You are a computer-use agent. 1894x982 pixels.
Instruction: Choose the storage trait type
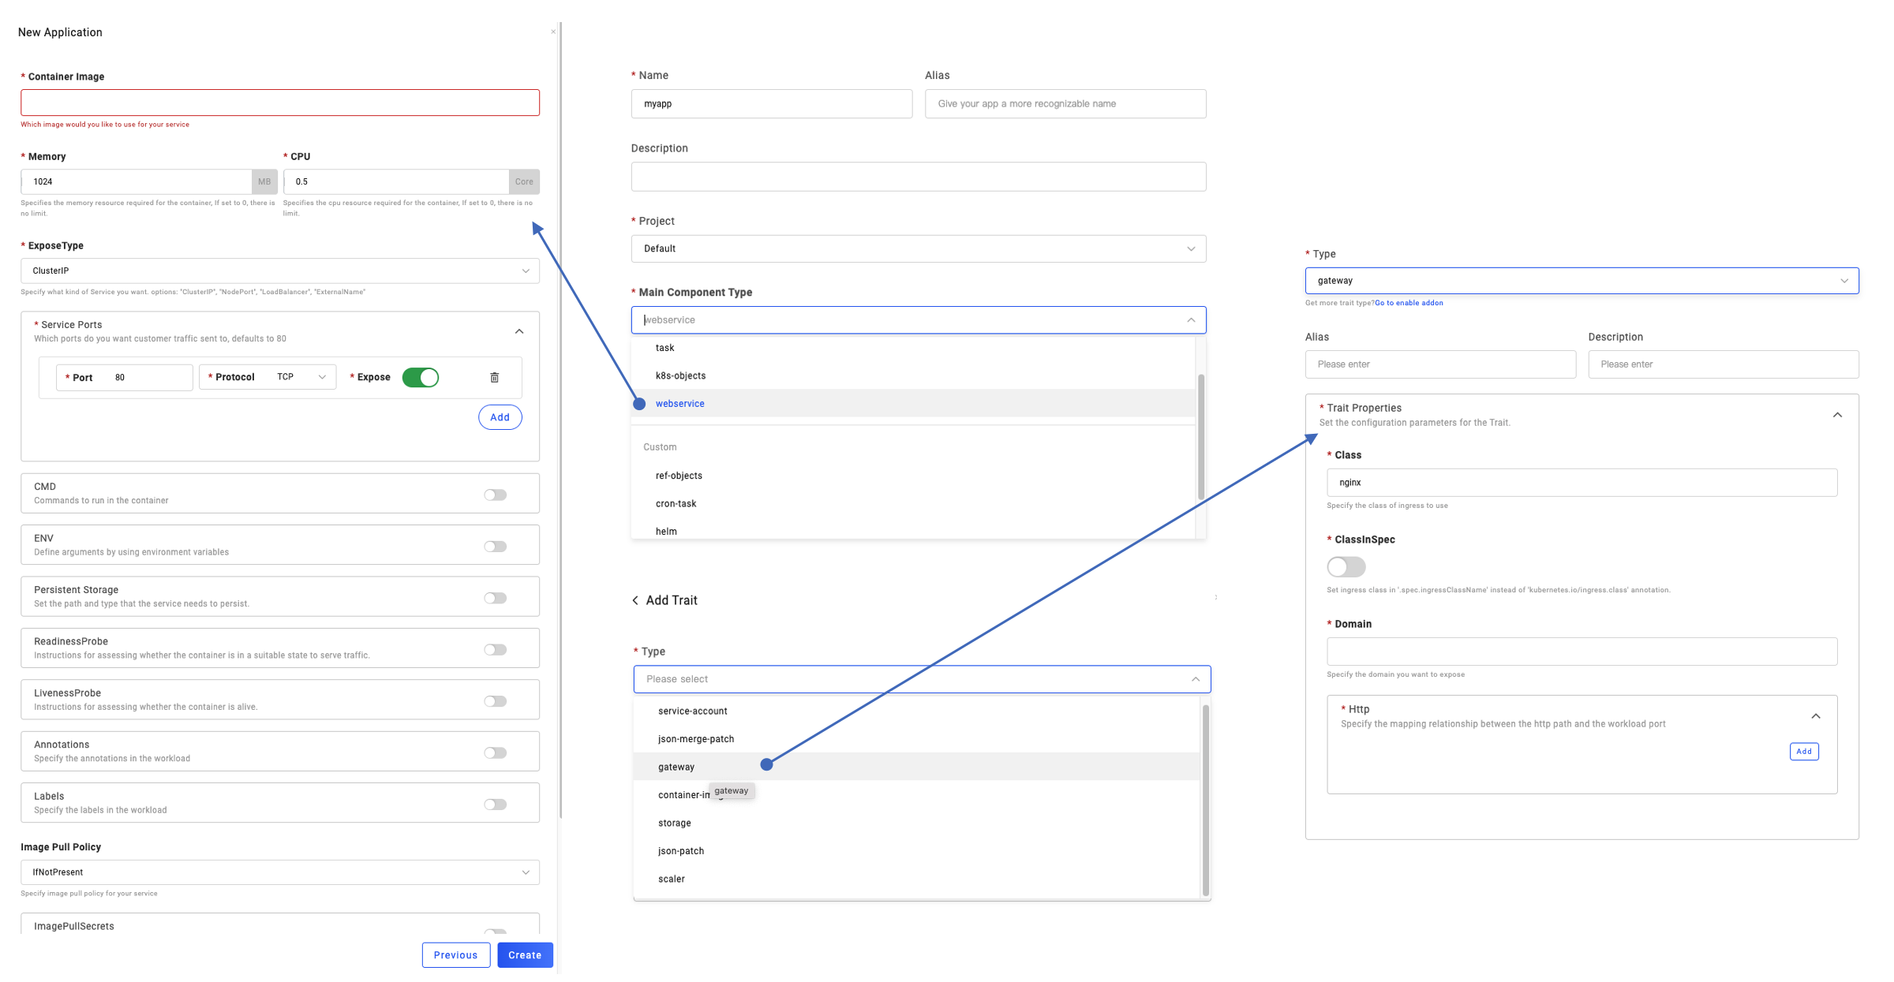[x=675, y=823]
